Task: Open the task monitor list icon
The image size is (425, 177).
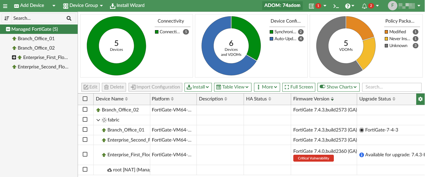Action: click(x=312, y=6)
